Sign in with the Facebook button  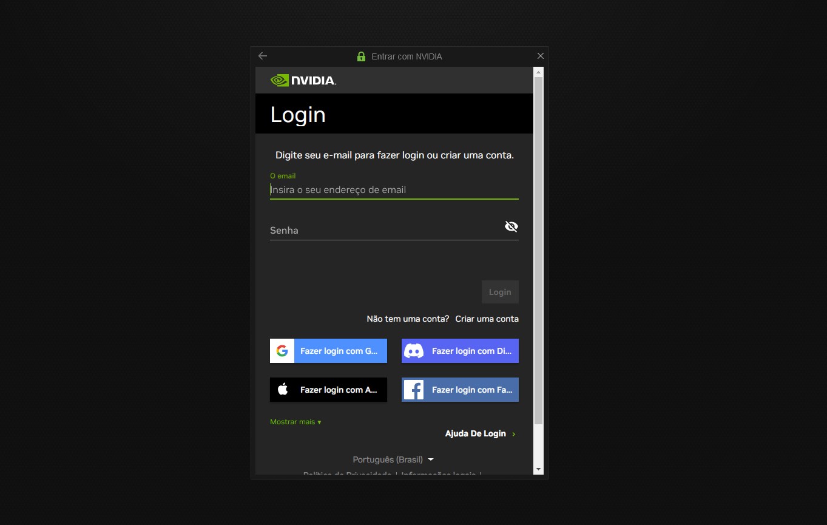pos(460,390)
